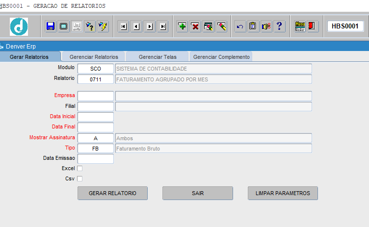Click the clear eraser icon
Viewport: 369px width, 227px height.
point(222,26)
